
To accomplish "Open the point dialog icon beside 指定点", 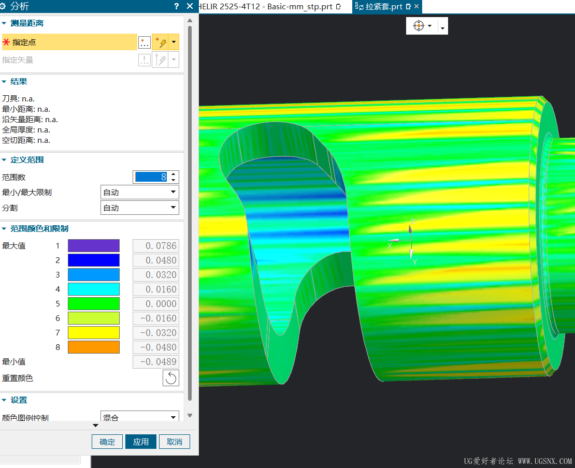I will tap(145, 42).
